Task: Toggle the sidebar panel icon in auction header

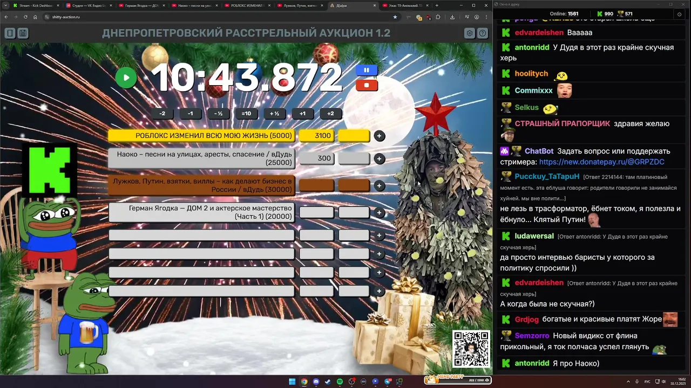Action: click(10, 33)
